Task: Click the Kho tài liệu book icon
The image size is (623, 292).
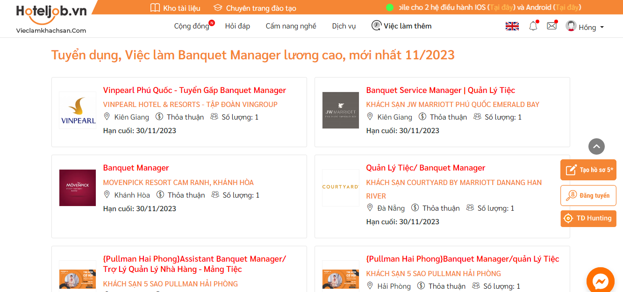Action: [155, 8]
